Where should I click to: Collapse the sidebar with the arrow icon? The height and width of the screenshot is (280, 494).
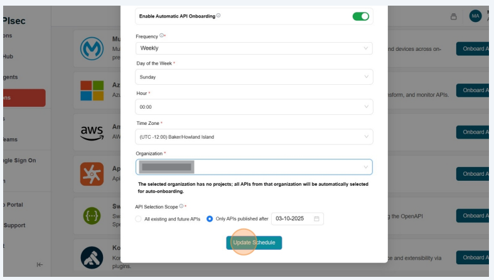[40, 264]
